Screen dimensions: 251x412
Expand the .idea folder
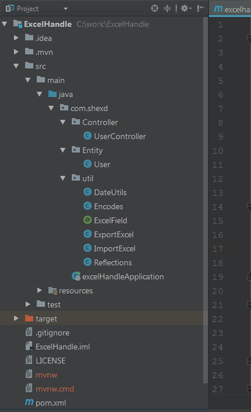coord(16,38)
